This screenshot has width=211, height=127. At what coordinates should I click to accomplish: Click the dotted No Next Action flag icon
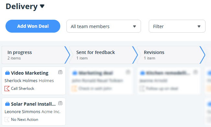(x=7, y=120)
